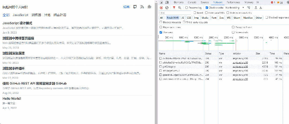
Task: Expand more DevTools tabs chevron
Action: pyautogui.click(x=258, y=2)
